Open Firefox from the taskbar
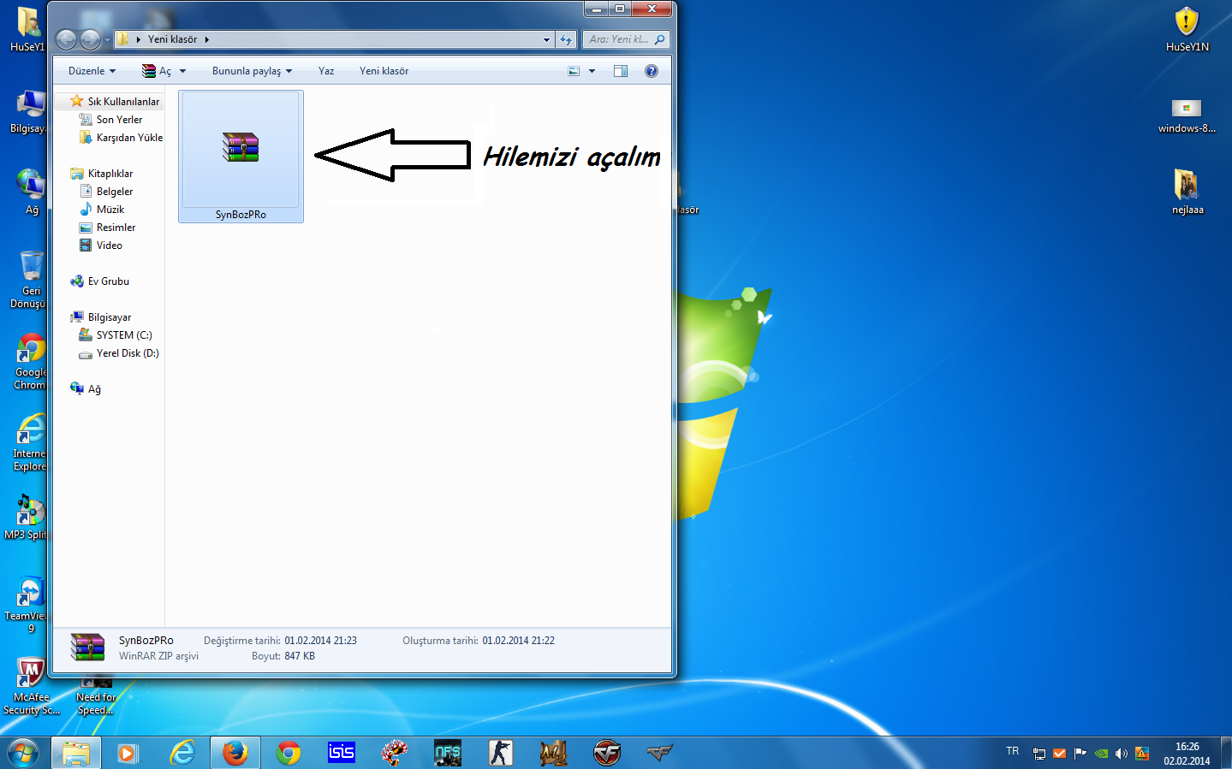 pos(235,753)
